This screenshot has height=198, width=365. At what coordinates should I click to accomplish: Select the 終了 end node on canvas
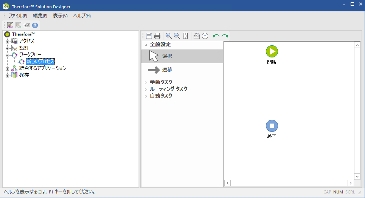(x=272, y=126)
